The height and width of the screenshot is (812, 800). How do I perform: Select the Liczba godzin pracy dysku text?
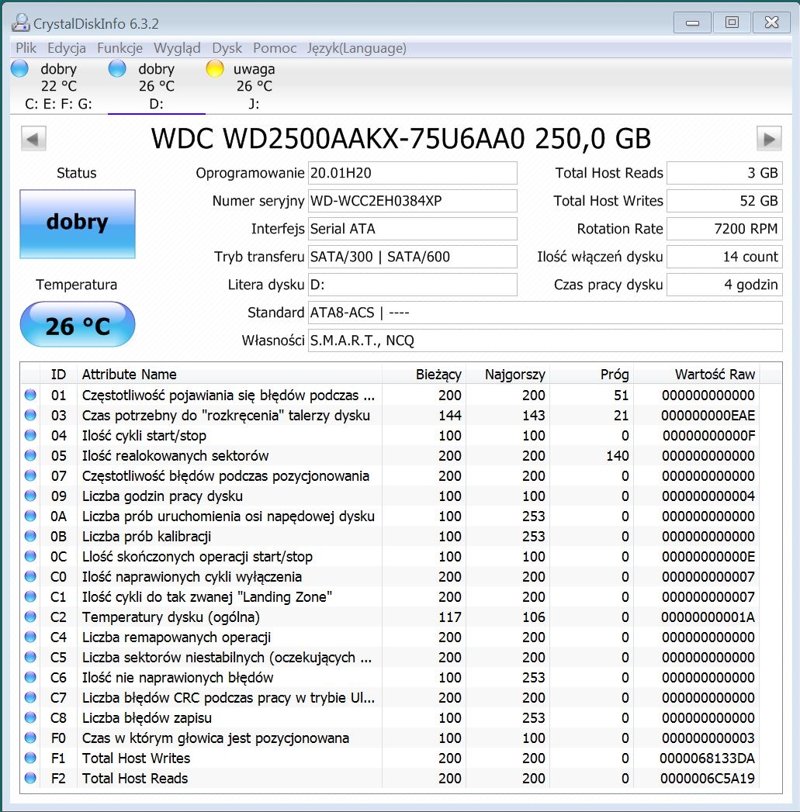click(x=162, y=496)
